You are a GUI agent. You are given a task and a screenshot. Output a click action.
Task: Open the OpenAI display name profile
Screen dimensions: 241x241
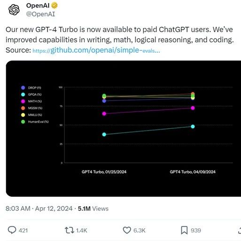click(x=38, y=6)
